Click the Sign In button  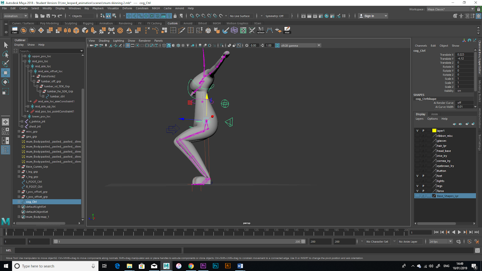369,16
